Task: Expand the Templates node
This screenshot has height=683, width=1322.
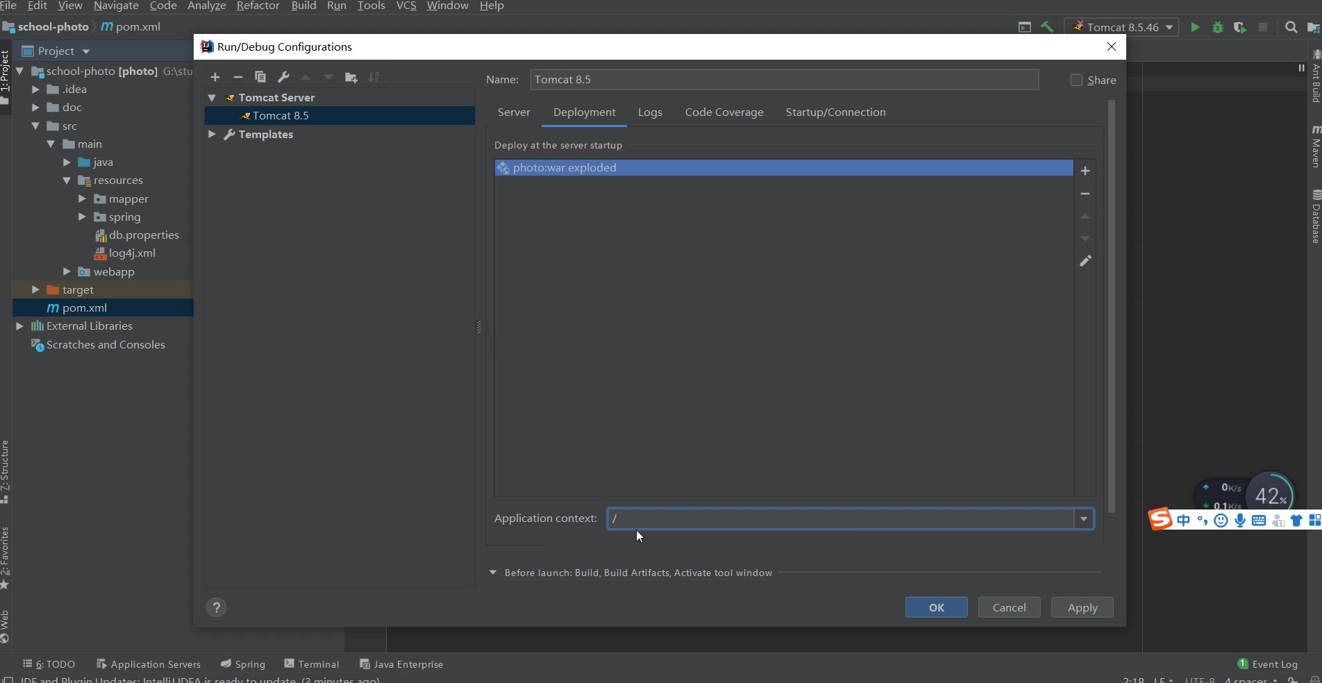Action: [212, 134]
